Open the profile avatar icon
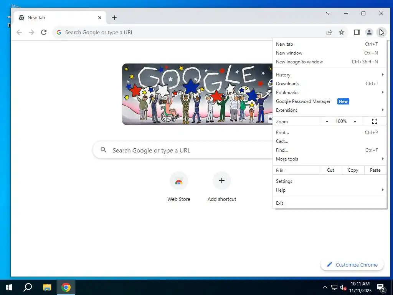This screenshot has height=295, width=393. click(x=369, y=32)
